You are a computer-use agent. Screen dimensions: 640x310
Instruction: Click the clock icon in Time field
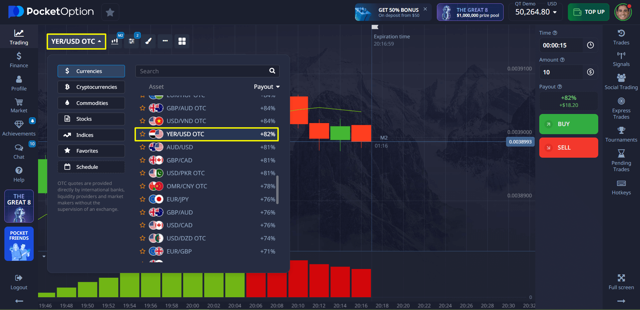pos(590,45)
